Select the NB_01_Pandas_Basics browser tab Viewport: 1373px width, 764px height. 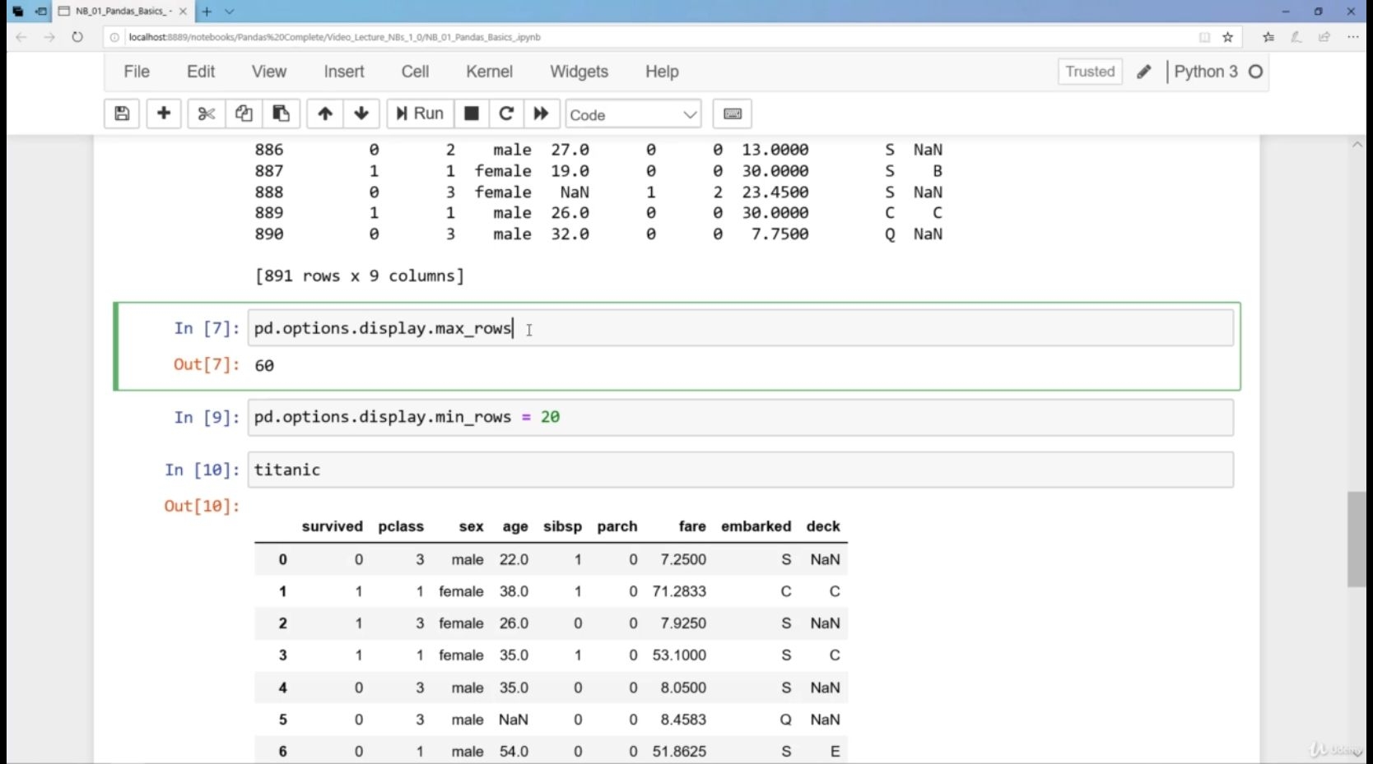[122, 12]
